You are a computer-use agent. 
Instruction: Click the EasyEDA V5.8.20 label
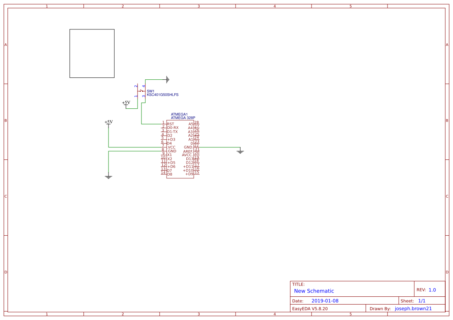[x=310, y=308]
